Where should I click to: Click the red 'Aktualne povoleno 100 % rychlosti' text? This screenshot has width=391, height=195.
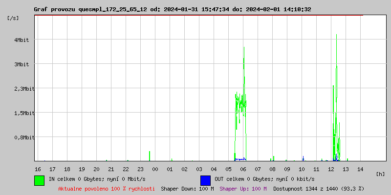107,188
